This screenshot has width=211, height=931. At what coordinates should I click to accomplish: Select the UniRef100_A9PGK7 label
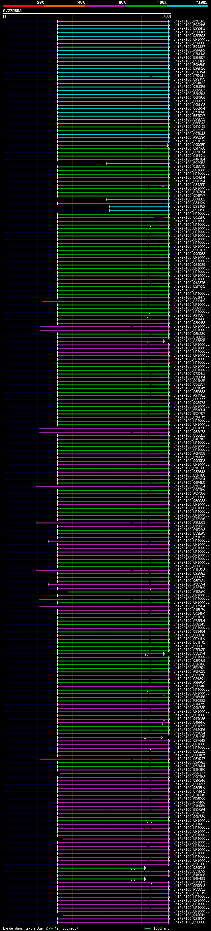pos(189,32)
